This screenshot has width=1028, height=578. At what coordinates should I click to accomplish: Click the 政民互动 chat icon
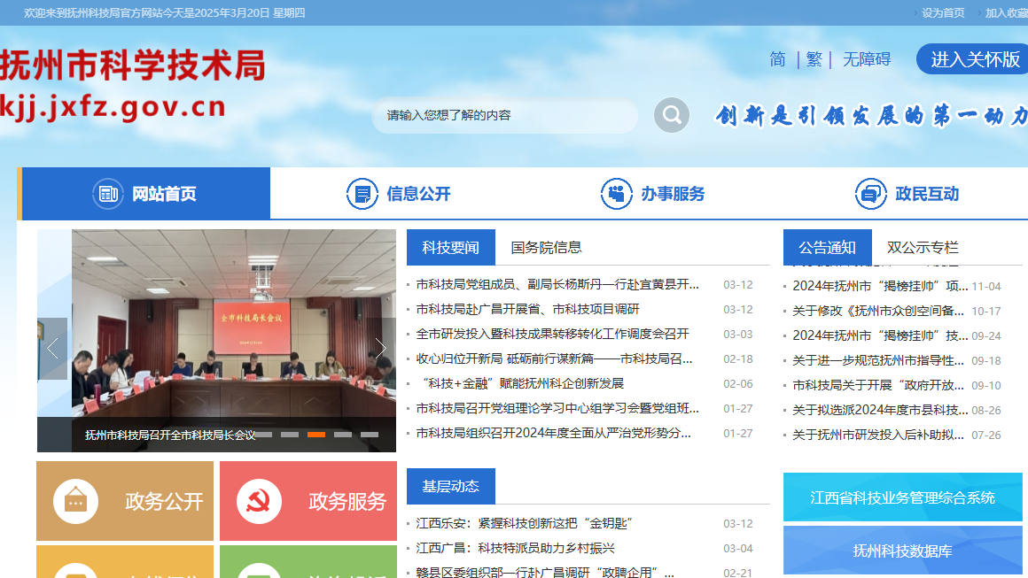click(870, 194)
